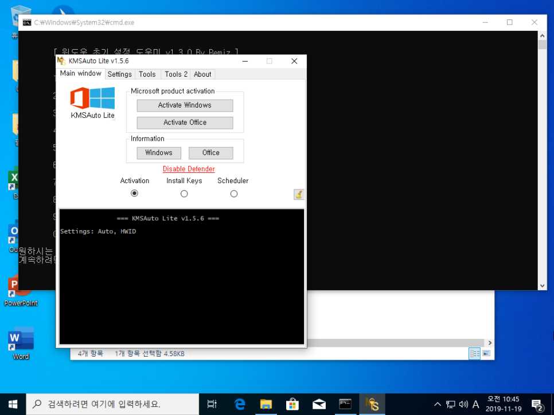Open network status tray icon
Viewport: 554px width, 415px height.
point(450,405)
